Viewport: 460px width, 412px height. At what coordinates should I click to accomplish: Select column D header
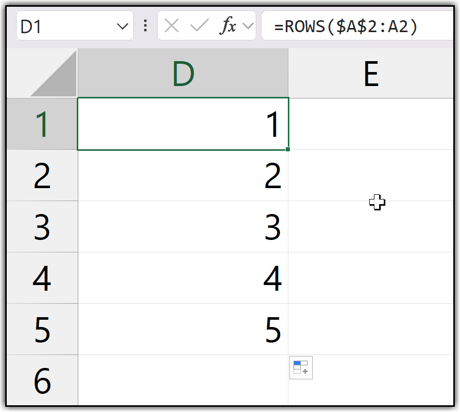tap(183, 74)
